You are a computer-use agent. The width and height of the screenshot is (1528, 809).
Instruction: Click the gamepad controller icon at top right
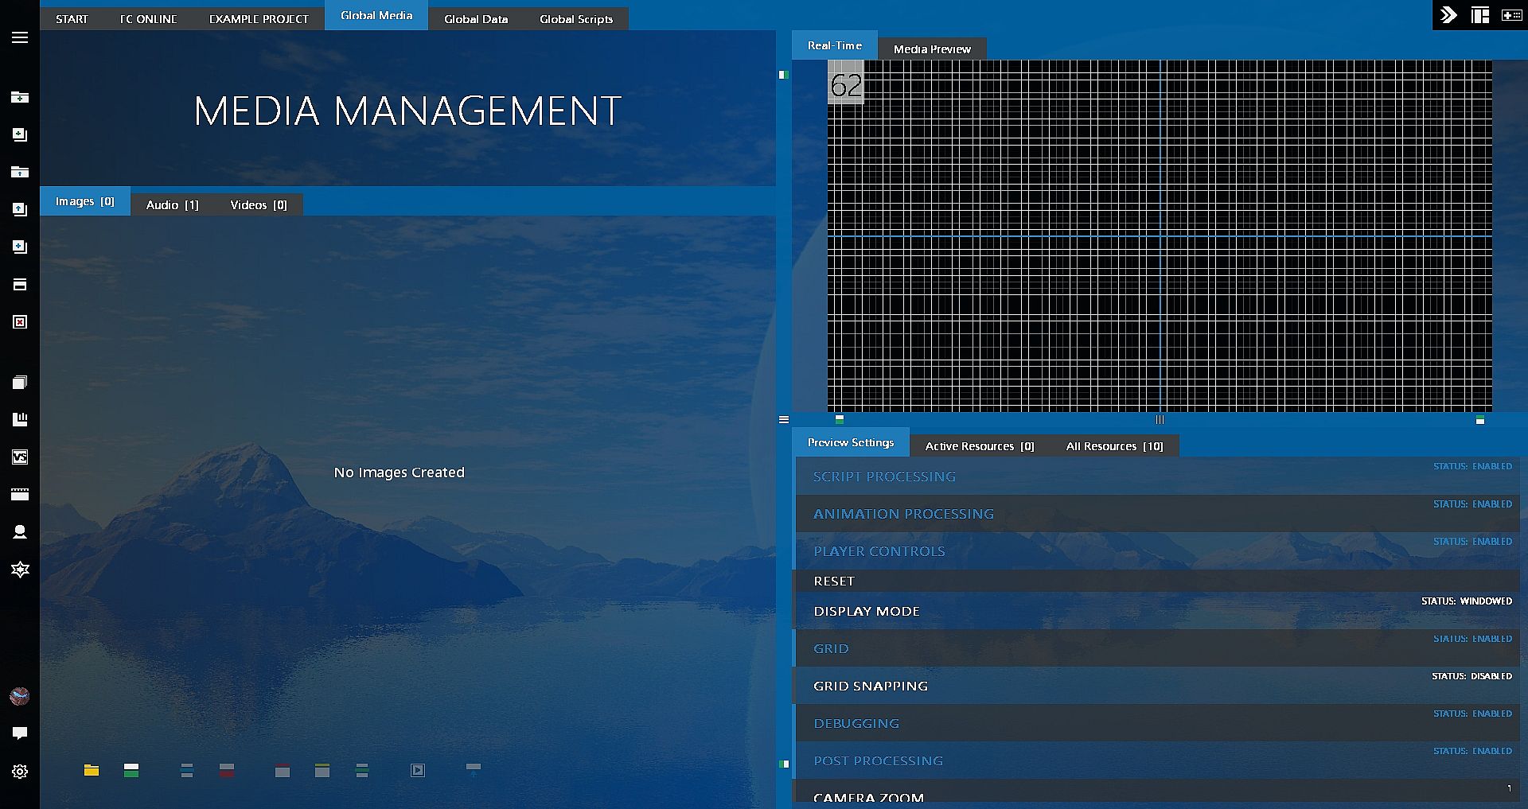(1510, 15)
